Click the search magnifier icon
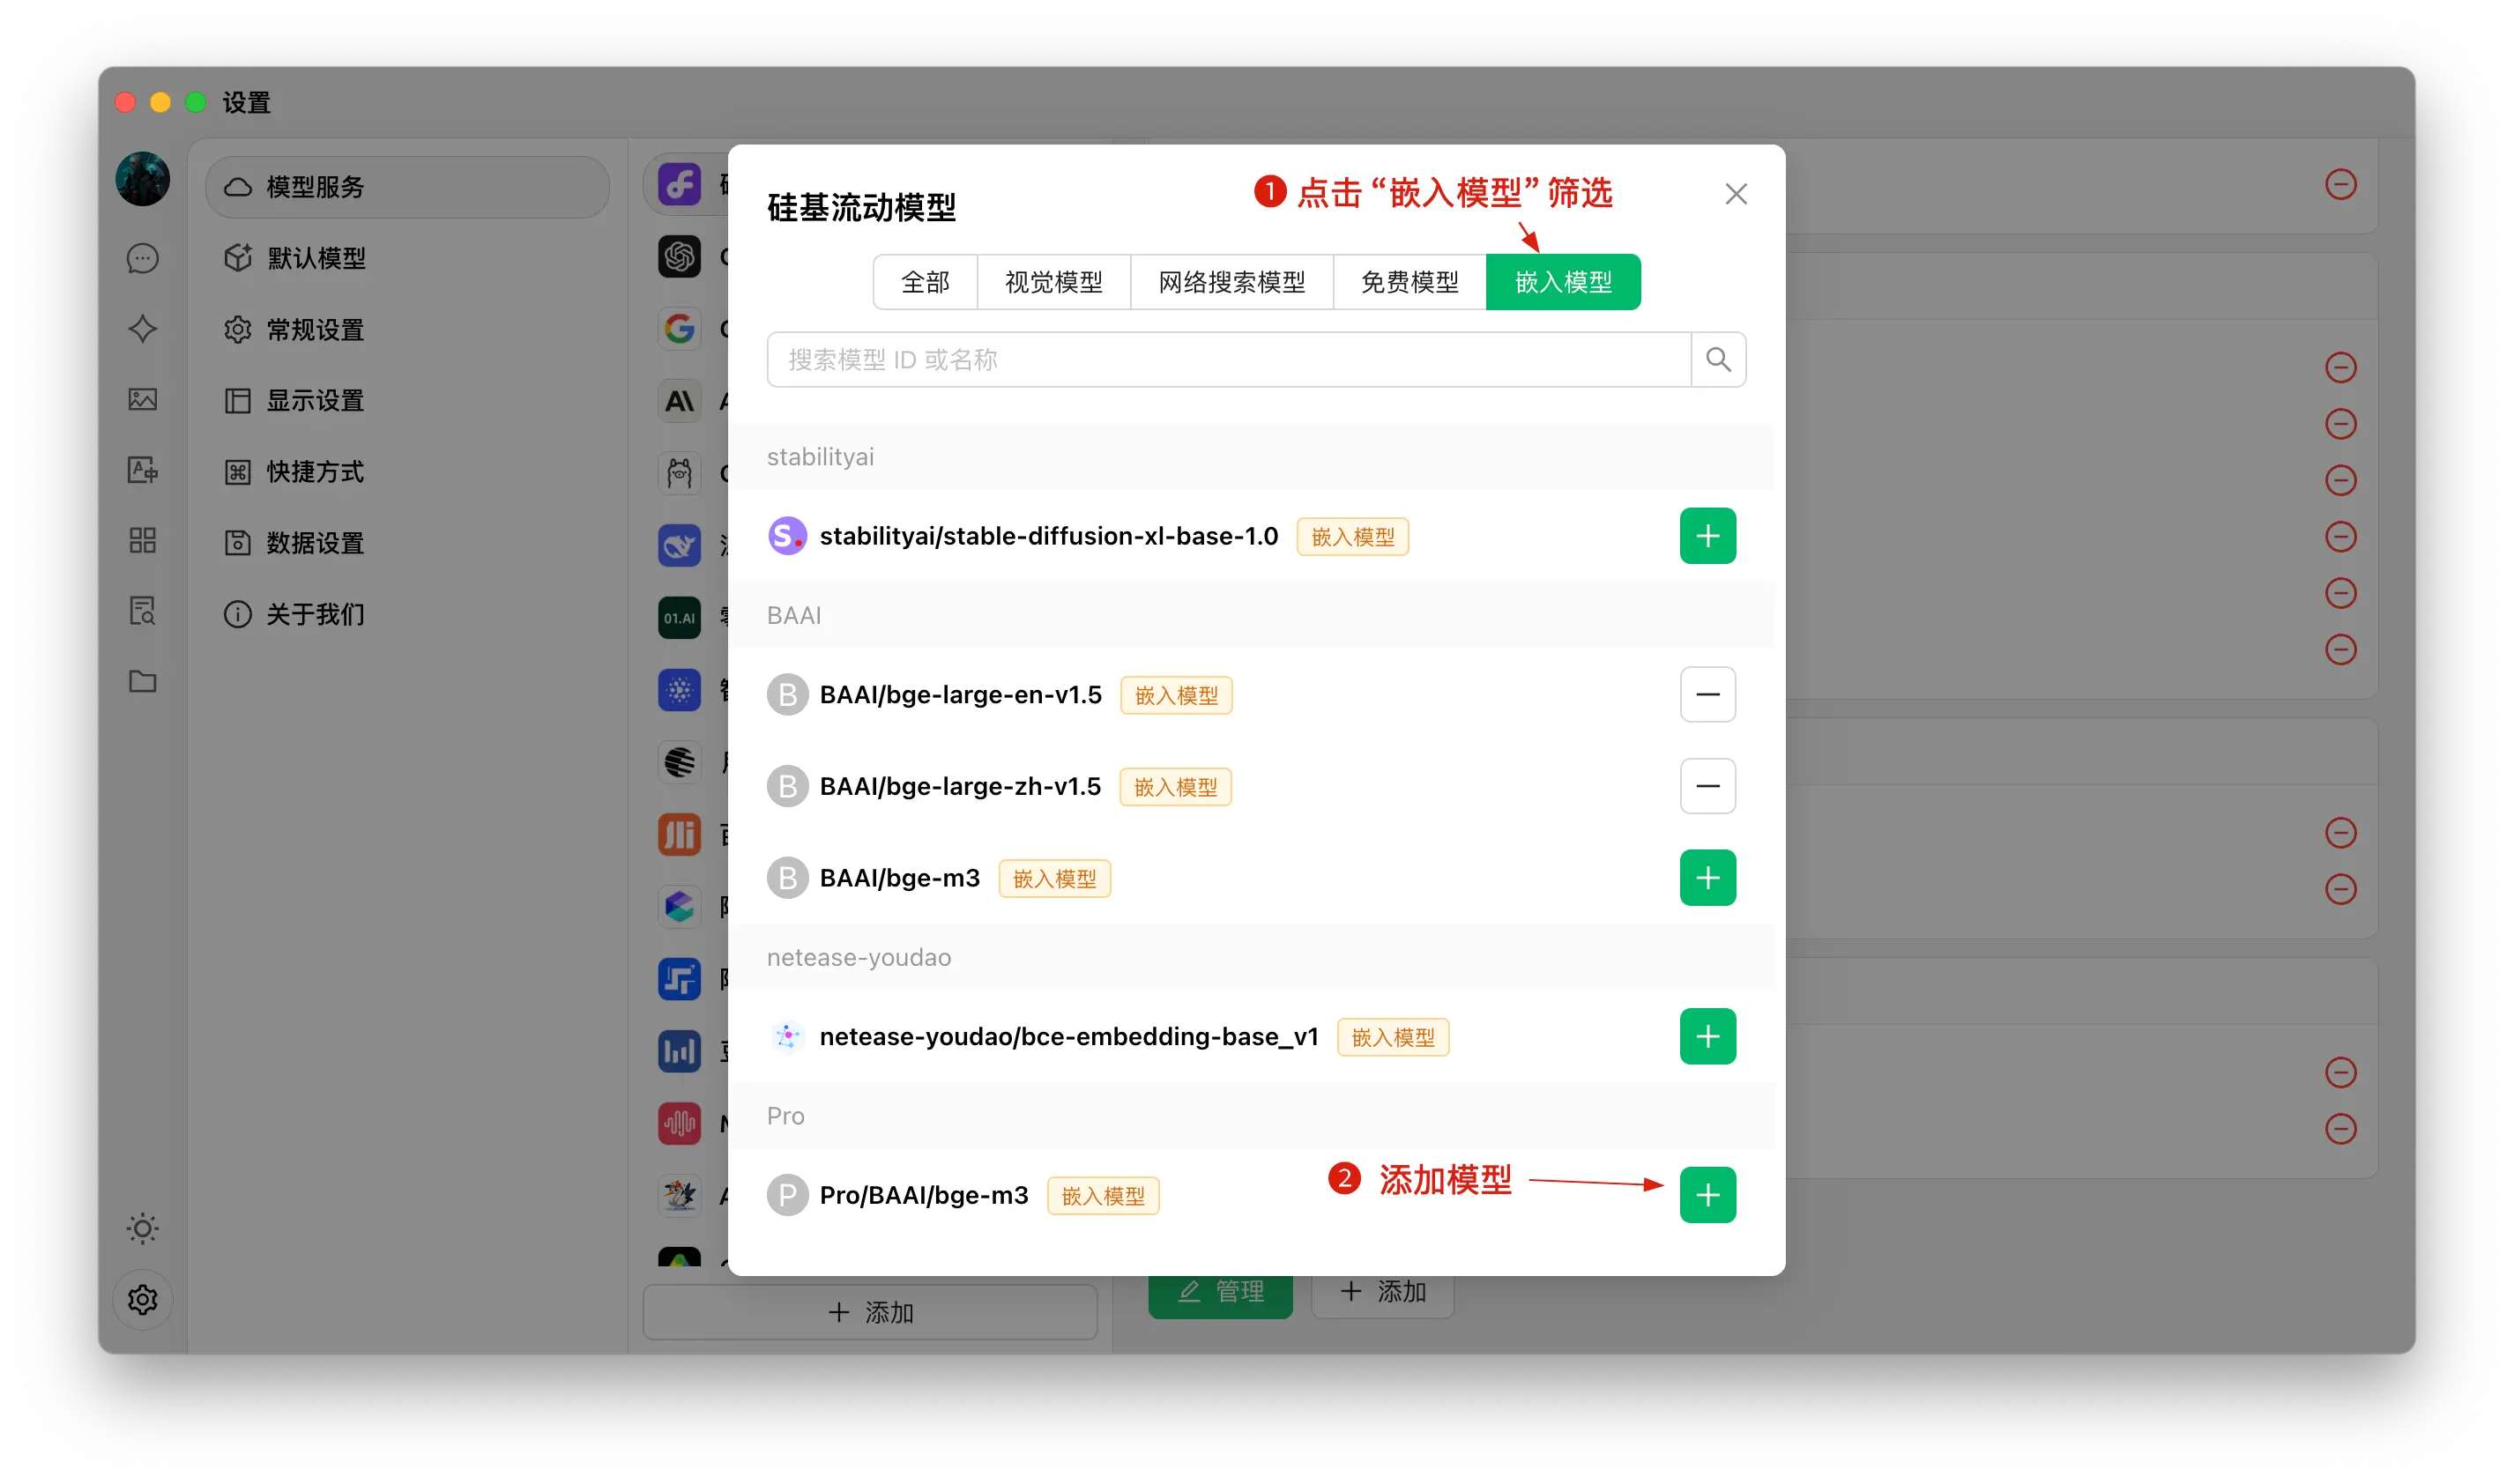This screenshot has width=2514, height=1484. point(1718,359)
